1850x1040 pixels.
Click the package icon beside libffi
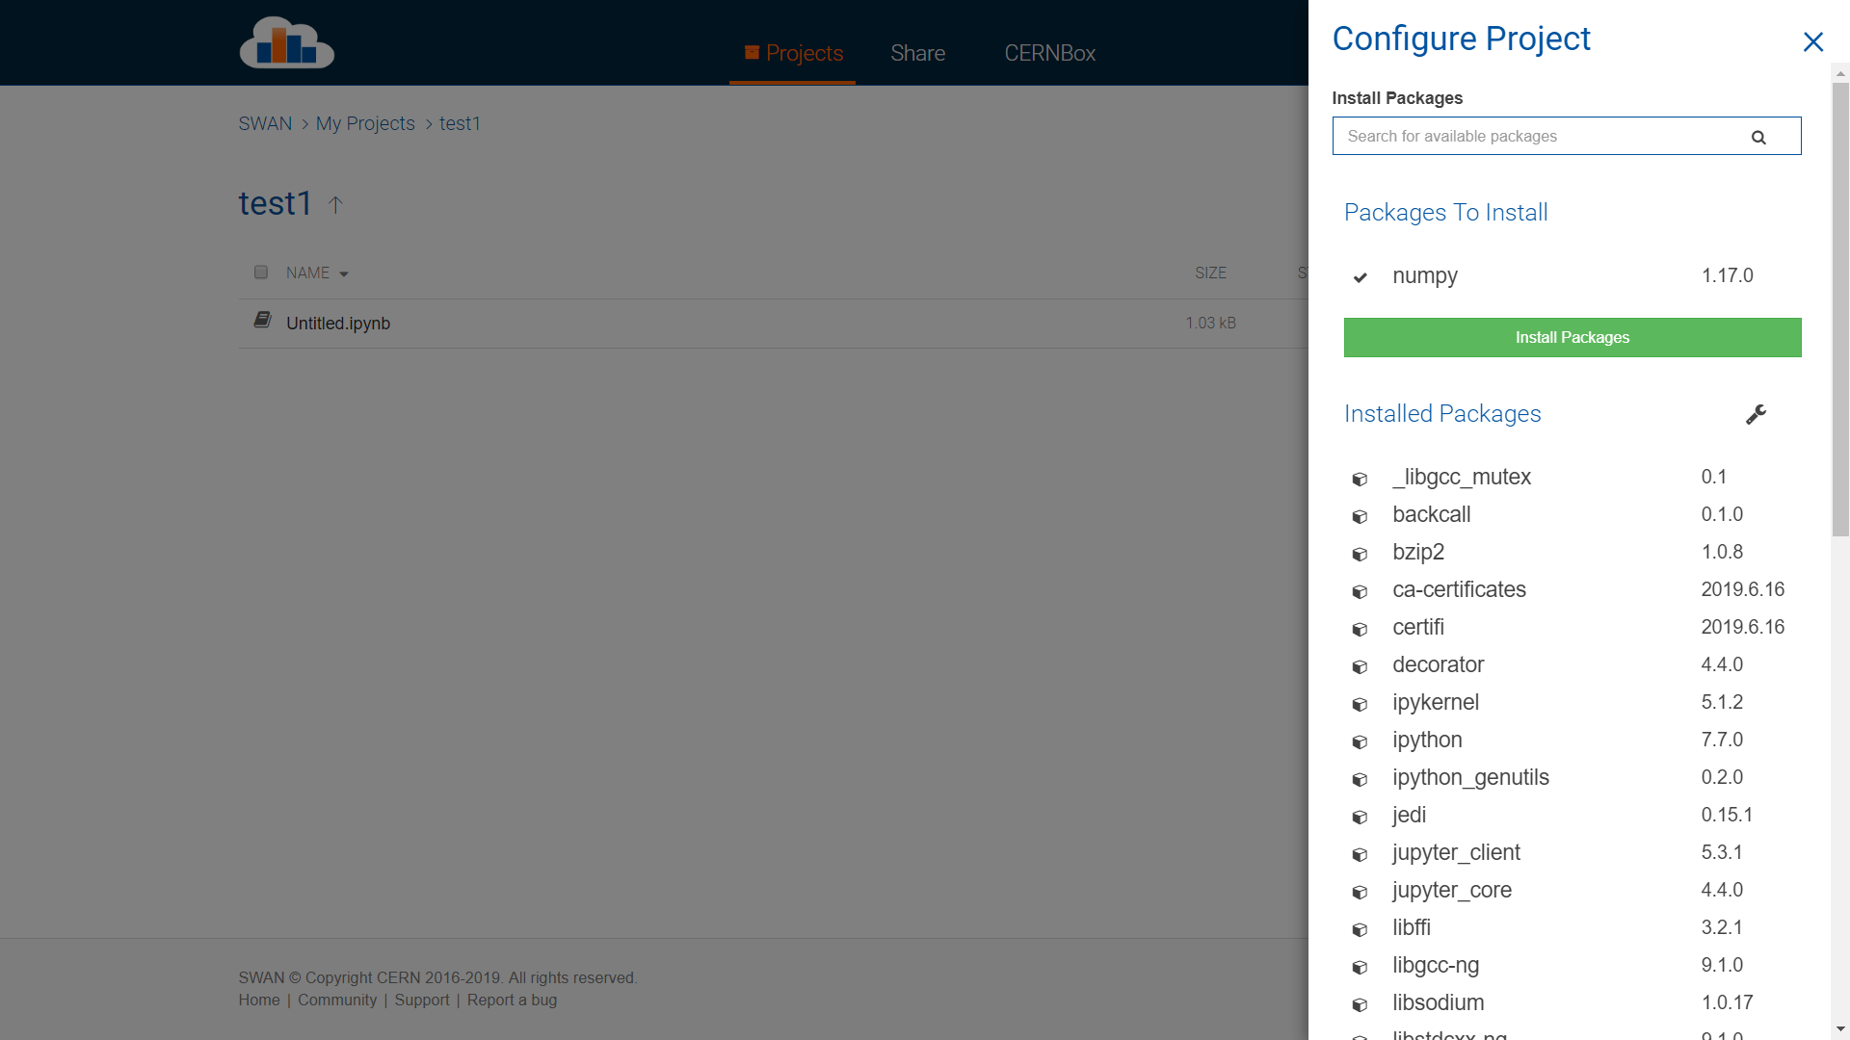tap(1360, 929)
